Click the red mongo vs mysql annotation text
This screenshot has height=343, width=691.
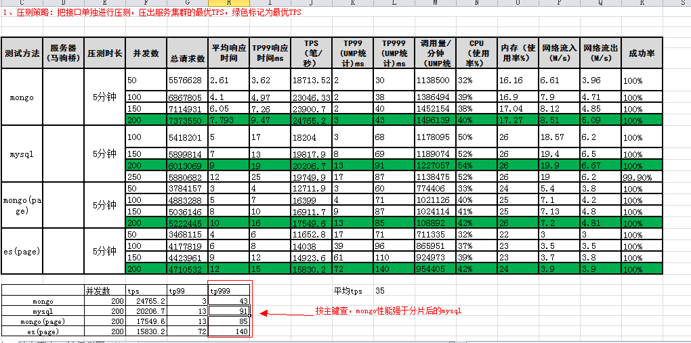tap(388, 311)
